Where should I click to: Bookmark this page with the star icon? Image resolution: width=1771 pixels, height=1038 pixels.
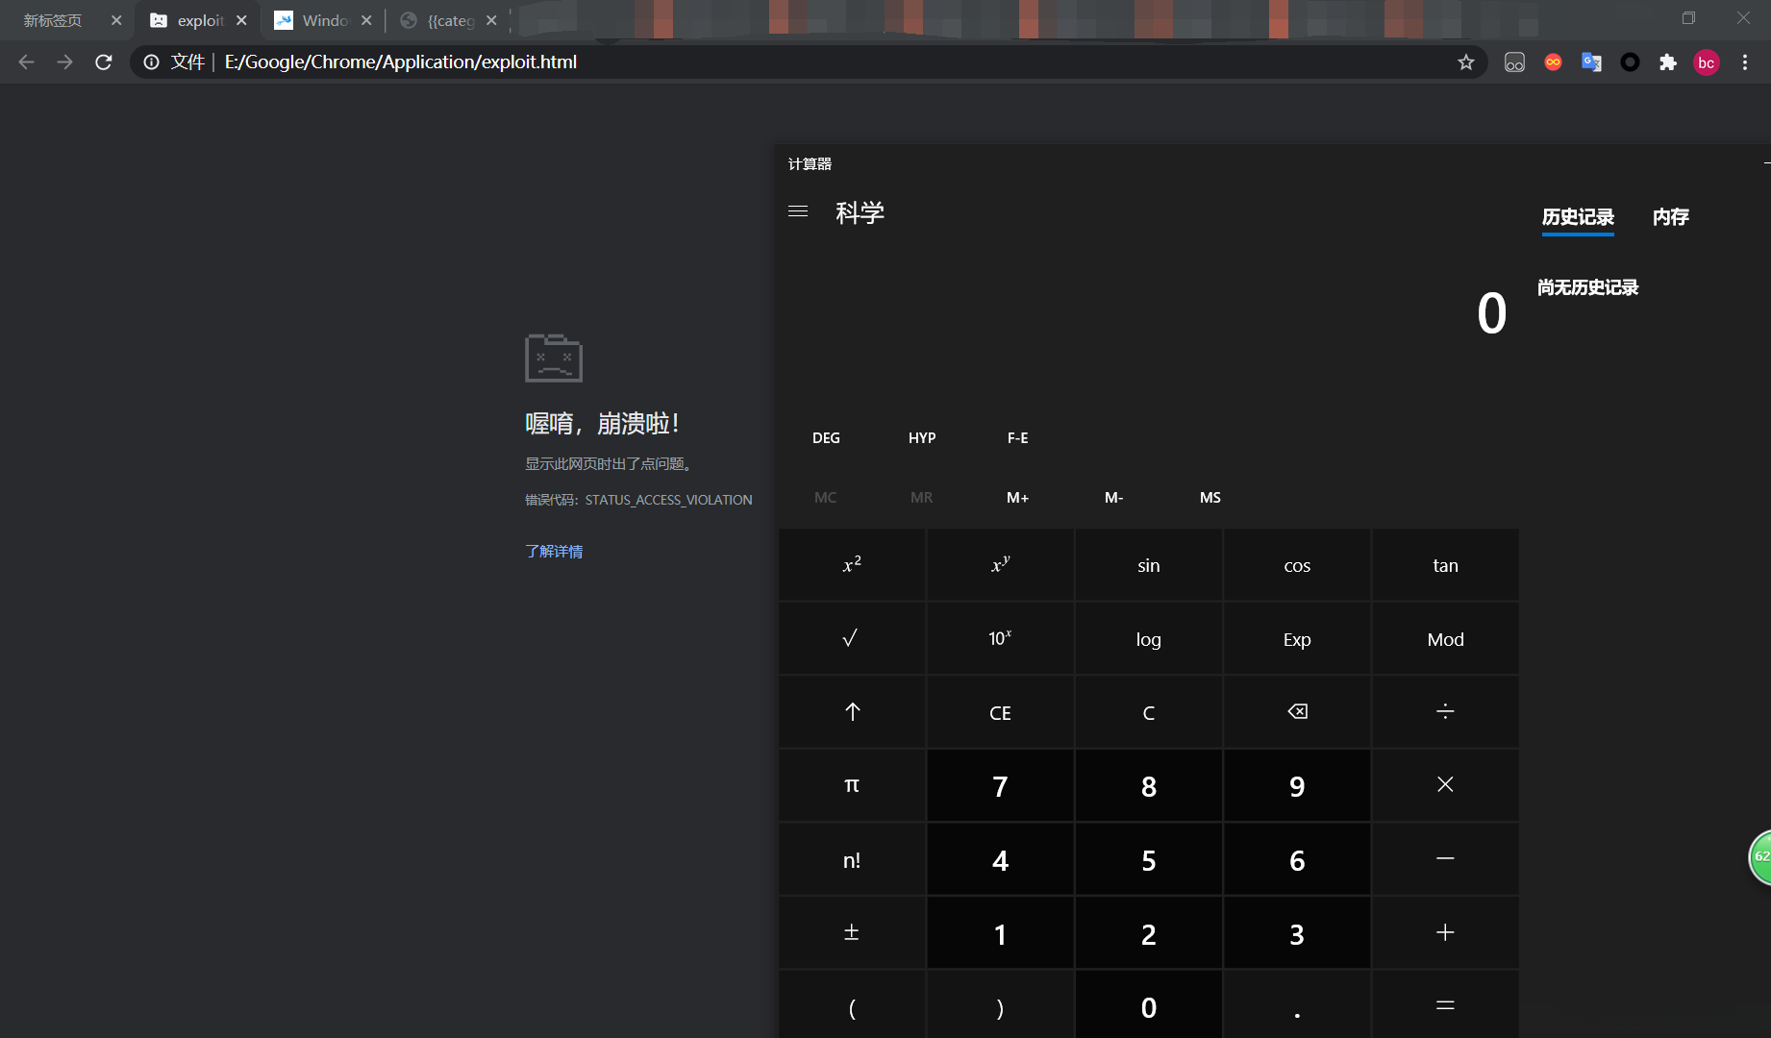(x=1465, y=62)
